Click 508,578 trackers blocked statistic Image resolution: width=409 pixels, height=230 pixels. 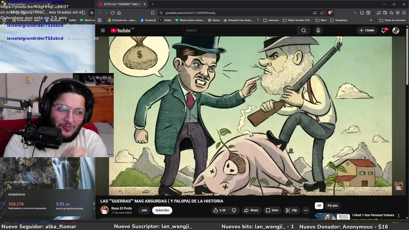pos(16,204)
